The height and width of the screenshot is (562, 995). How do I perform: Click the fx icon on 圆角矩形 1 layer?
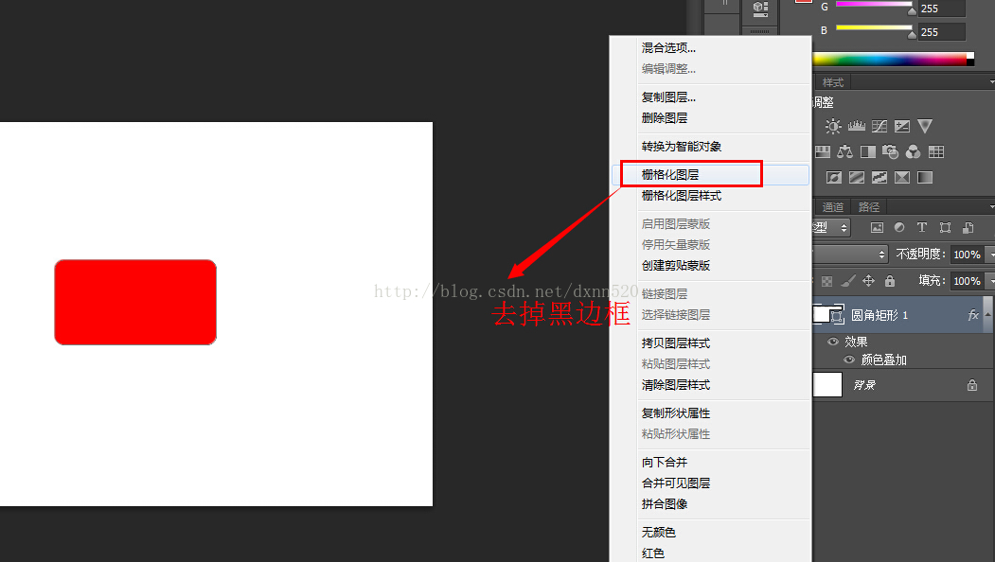tap(973, 315)
